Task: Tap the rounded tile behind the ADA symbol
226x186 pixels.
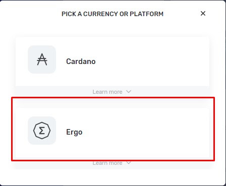Action: click(42, 59)
